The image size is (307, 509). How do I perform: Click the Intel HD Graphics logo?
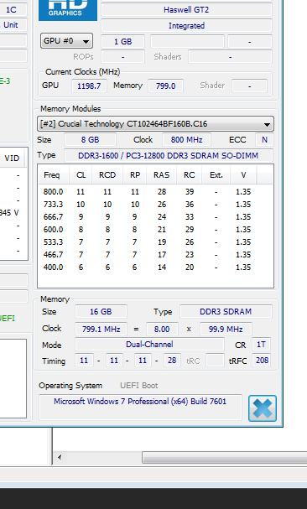[x=68, y=10]
